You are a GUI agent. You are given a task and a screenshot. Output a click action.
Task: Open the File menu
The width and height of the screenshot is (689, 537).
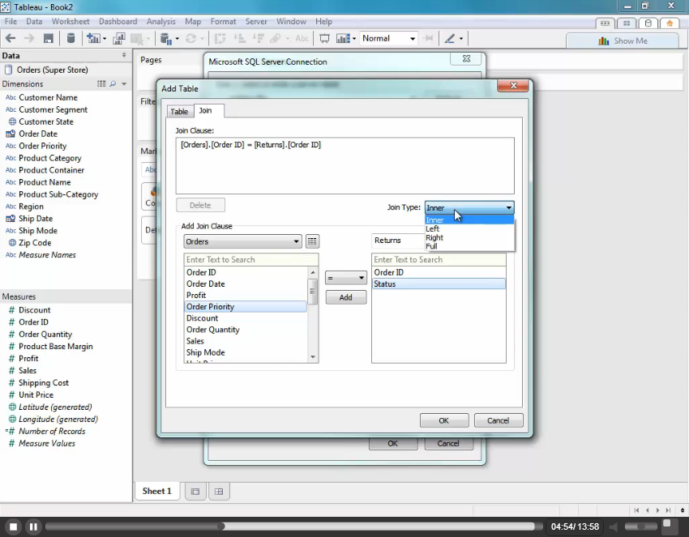point(11,22)
